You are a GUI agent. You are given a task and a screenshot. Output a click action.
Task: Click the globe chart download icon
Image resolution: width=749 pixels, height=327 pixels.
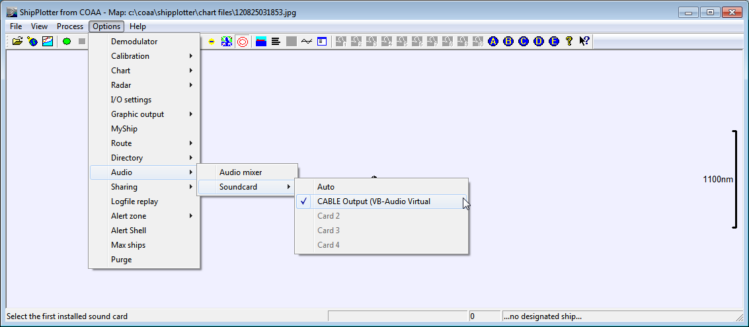pos(32,42)
